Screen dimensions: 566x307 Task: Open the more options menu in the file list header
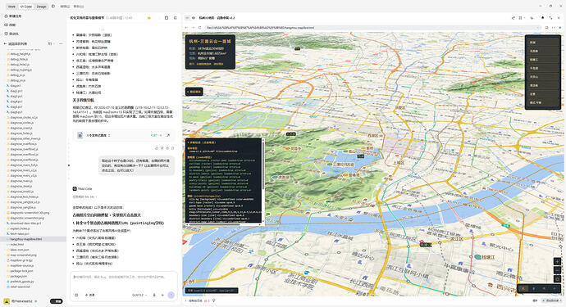[x=61, y=43]
